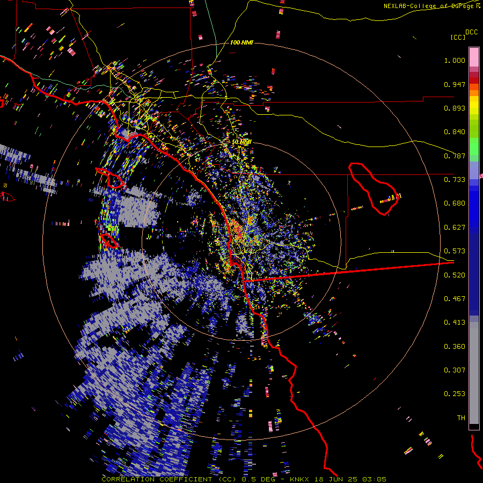
Task: Select the 0.787 scale value
Action: pos(455,156)
